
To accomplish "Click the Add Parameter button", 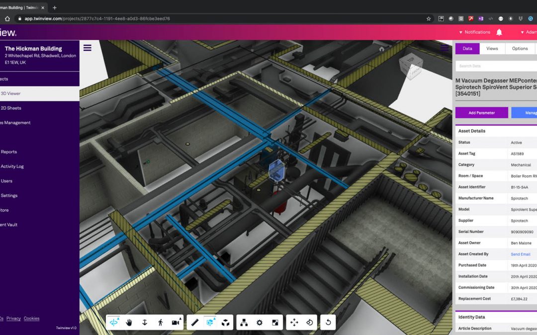I will click(481, 113).
